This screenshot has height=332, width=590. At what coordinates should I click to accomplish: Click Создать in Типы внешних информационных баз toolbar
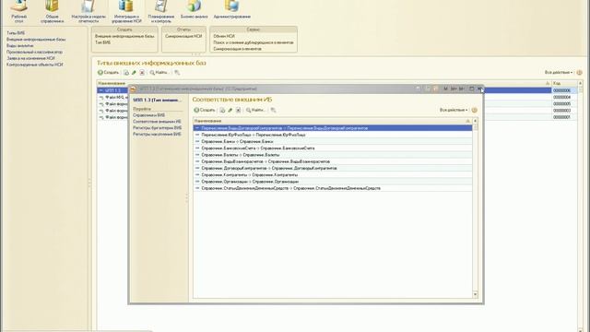[109, 72]
